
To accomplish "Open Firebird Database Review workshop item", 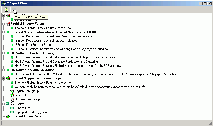I will click(x=65, y=57).
